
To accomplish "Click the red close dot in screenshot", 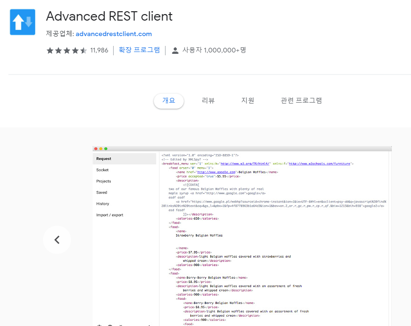I will point(96,149).
